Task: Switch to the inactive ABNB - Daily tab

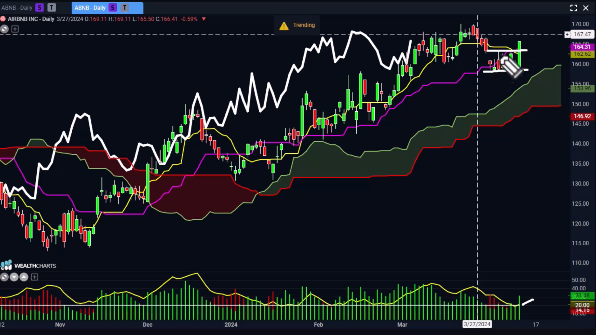Action: (x=28, y=8)
